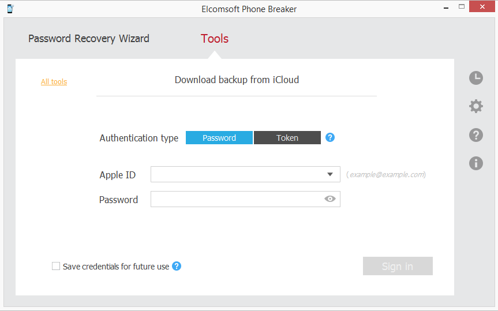This screenshot has height=311, width=498.
Task: Show password using the eye icon
Action: coord(330,198)
